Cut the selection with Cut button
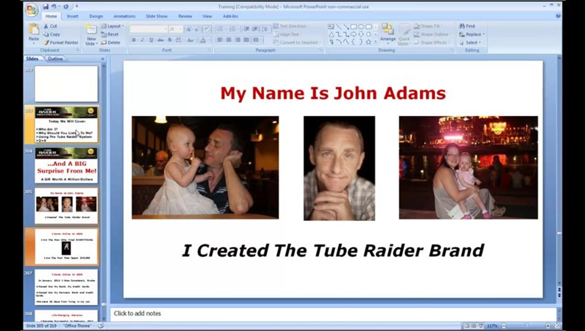Viewport: 585px width, 331px height. [x=51, y=26]
